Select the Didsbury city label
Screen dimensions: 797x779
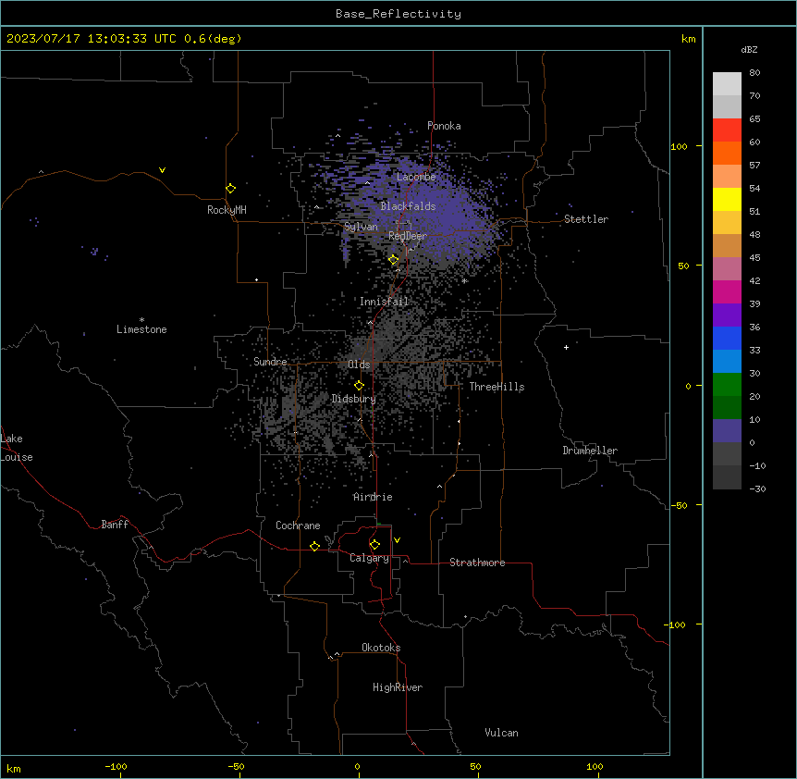pyautogui.click(x=354, y=399)
